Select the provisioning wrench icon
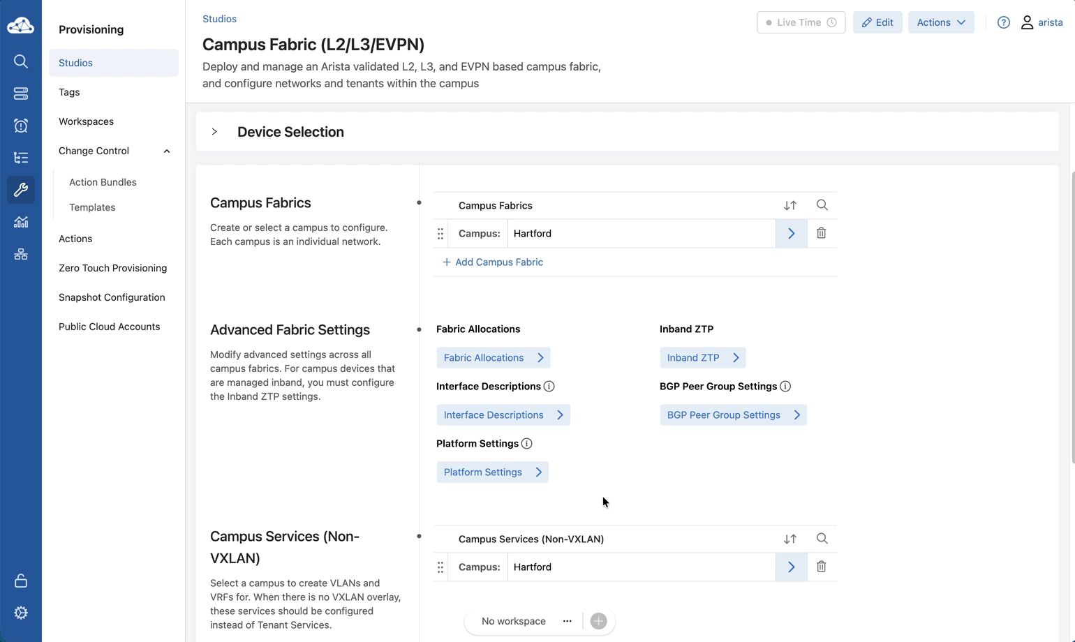This screenshot has height=642, width=1075. pyautogui.click(x=21, y=190)
